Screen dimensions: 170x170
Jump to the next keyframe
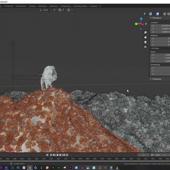64,155
